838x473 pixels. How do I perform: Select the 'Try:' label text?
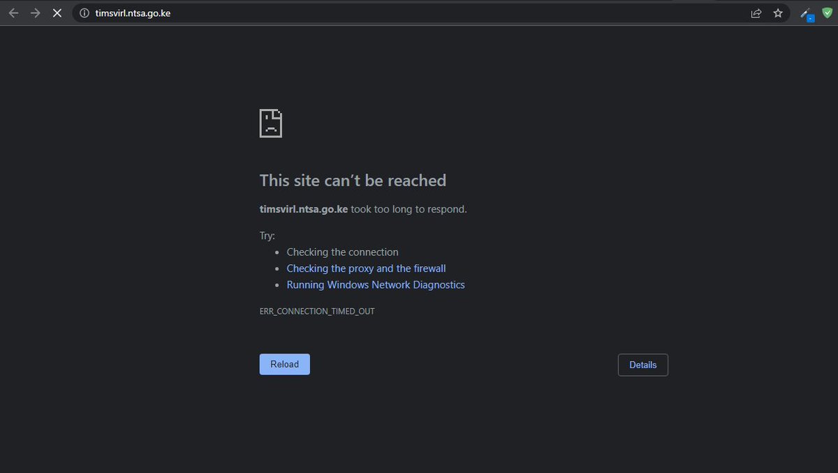267,236
